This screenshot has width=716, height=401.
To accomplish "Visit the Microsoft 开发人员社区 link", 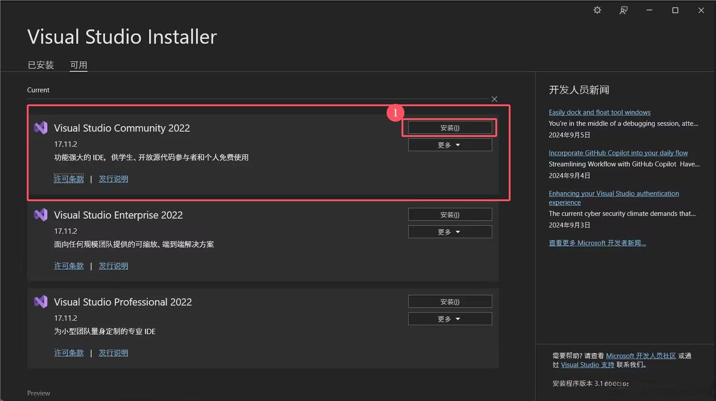I will tap(641, 356).
